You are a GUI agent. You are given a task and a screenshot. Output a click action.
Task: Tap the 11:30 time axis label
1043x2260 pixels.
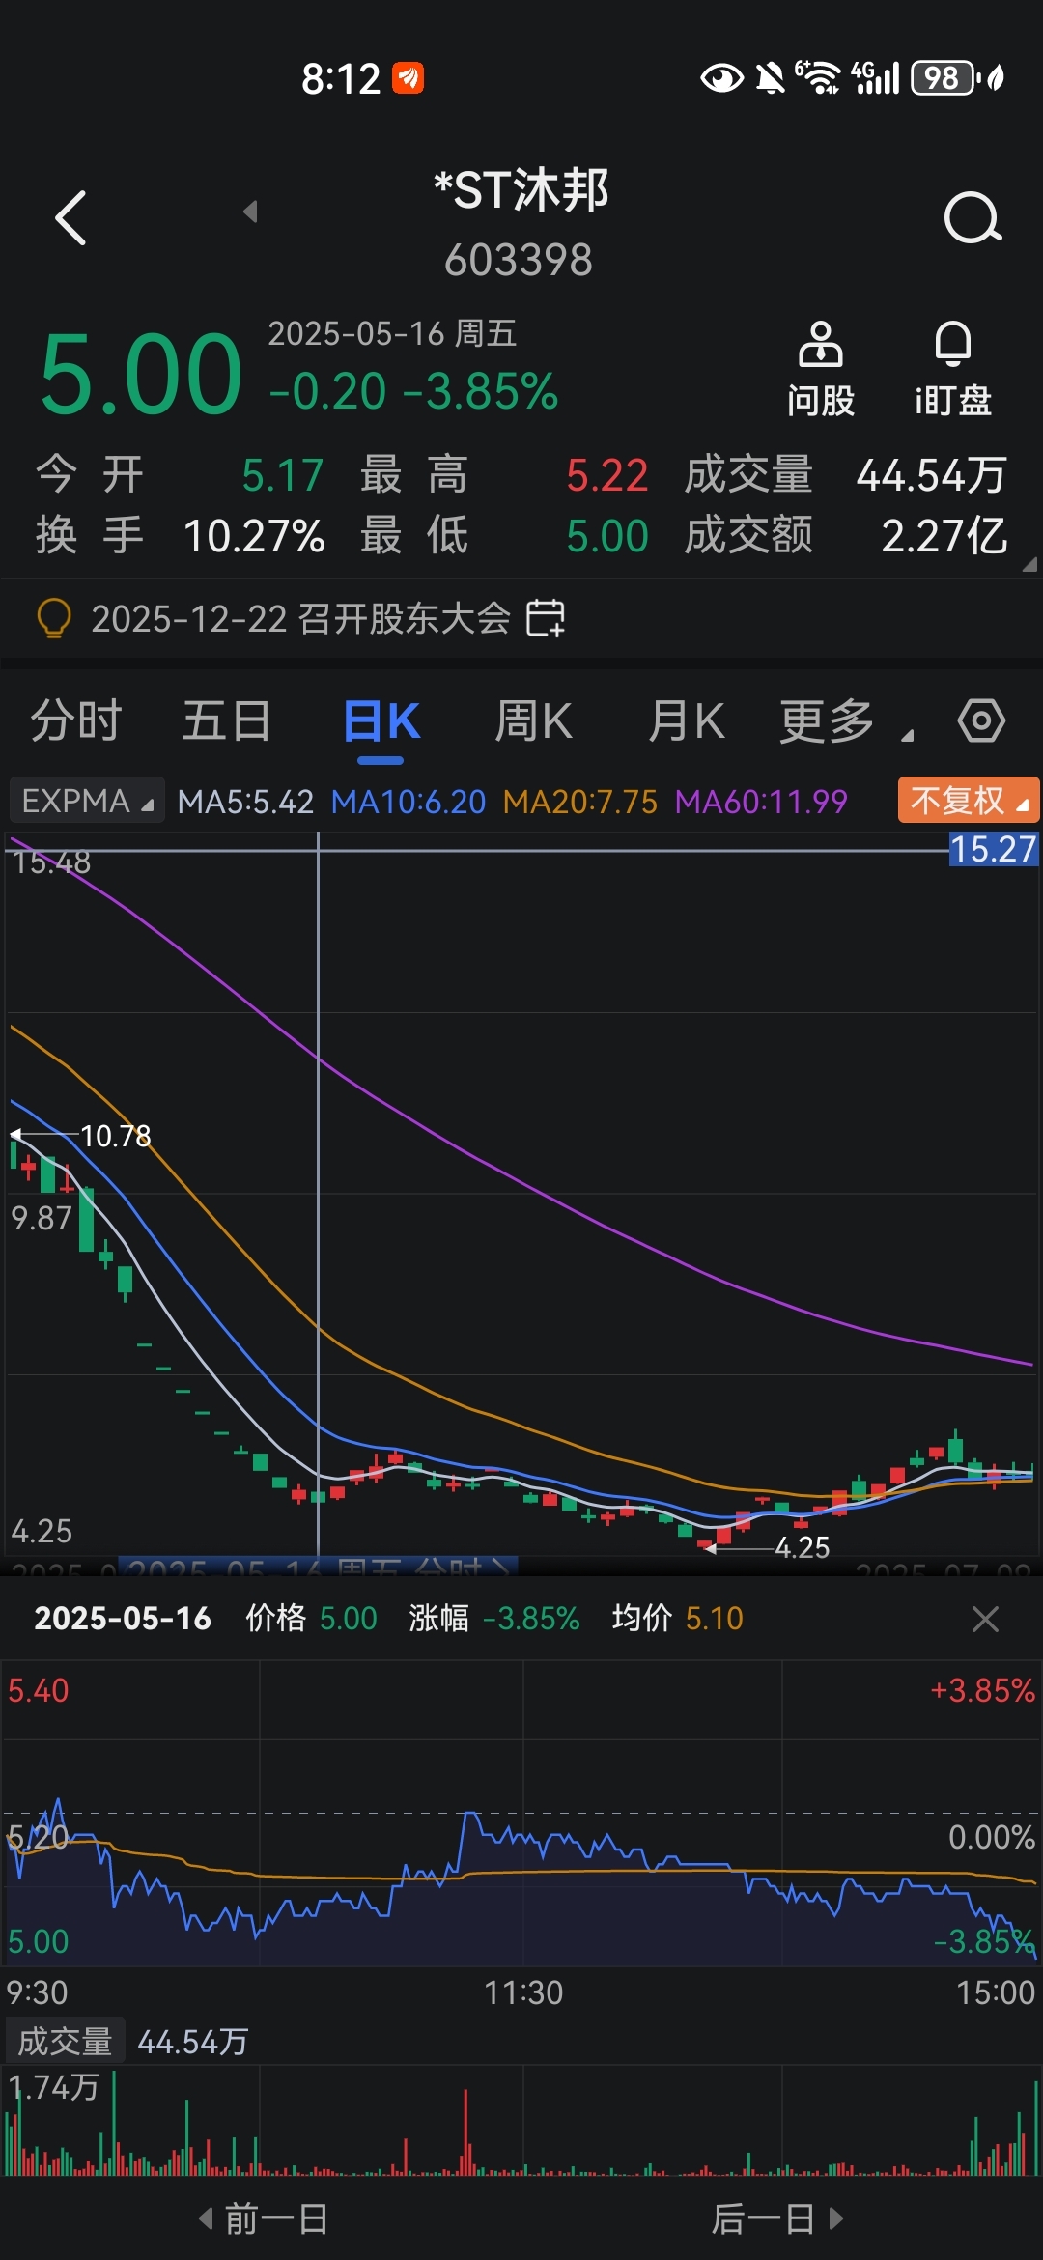point(523,1992)
